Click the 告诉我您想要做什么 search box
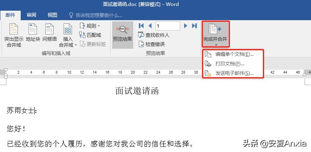 [99, 15]
